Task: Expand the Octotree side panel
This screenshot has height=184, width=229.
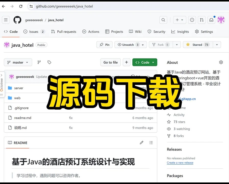Action: coord(2,84)
